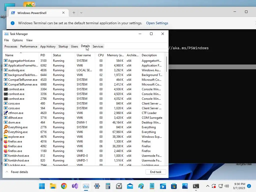The image size is (256, 192).
Task: Open Movies & TV from the taskbar
Action: [163, 186]
